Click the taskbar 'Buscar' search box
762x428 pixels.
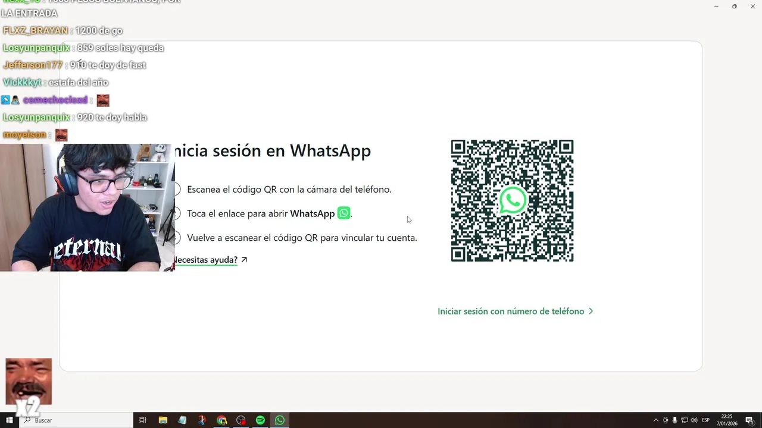[76, 420]
